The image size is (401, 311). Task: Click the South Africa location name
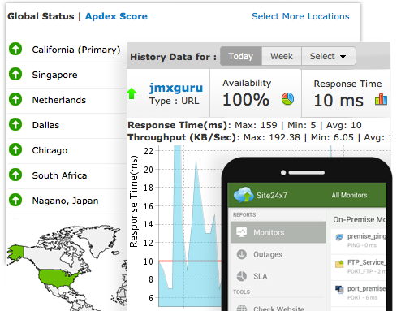[x=59, y=175]
